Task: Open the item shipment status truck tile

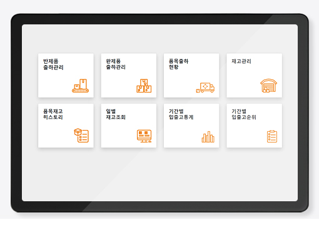Action: pyautogui.click(x=191, y=76)
